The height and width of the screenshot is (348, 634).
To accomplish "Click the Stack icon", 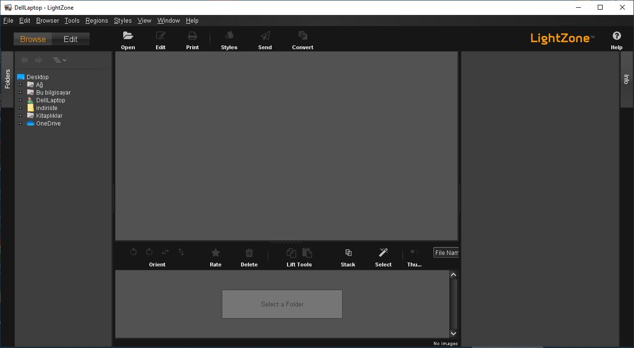I will tap(348, 252).
